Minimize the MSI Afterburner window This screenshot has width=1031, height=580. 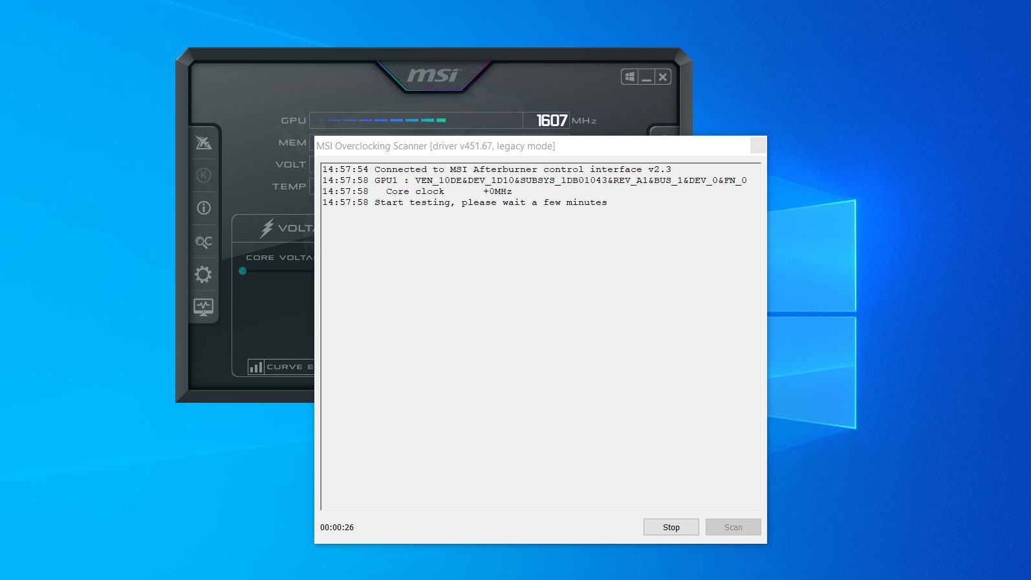tap(646, 77)
